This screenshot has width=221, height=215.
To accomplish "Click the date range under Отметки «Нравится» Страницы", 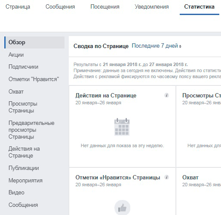I will point(98,185).
